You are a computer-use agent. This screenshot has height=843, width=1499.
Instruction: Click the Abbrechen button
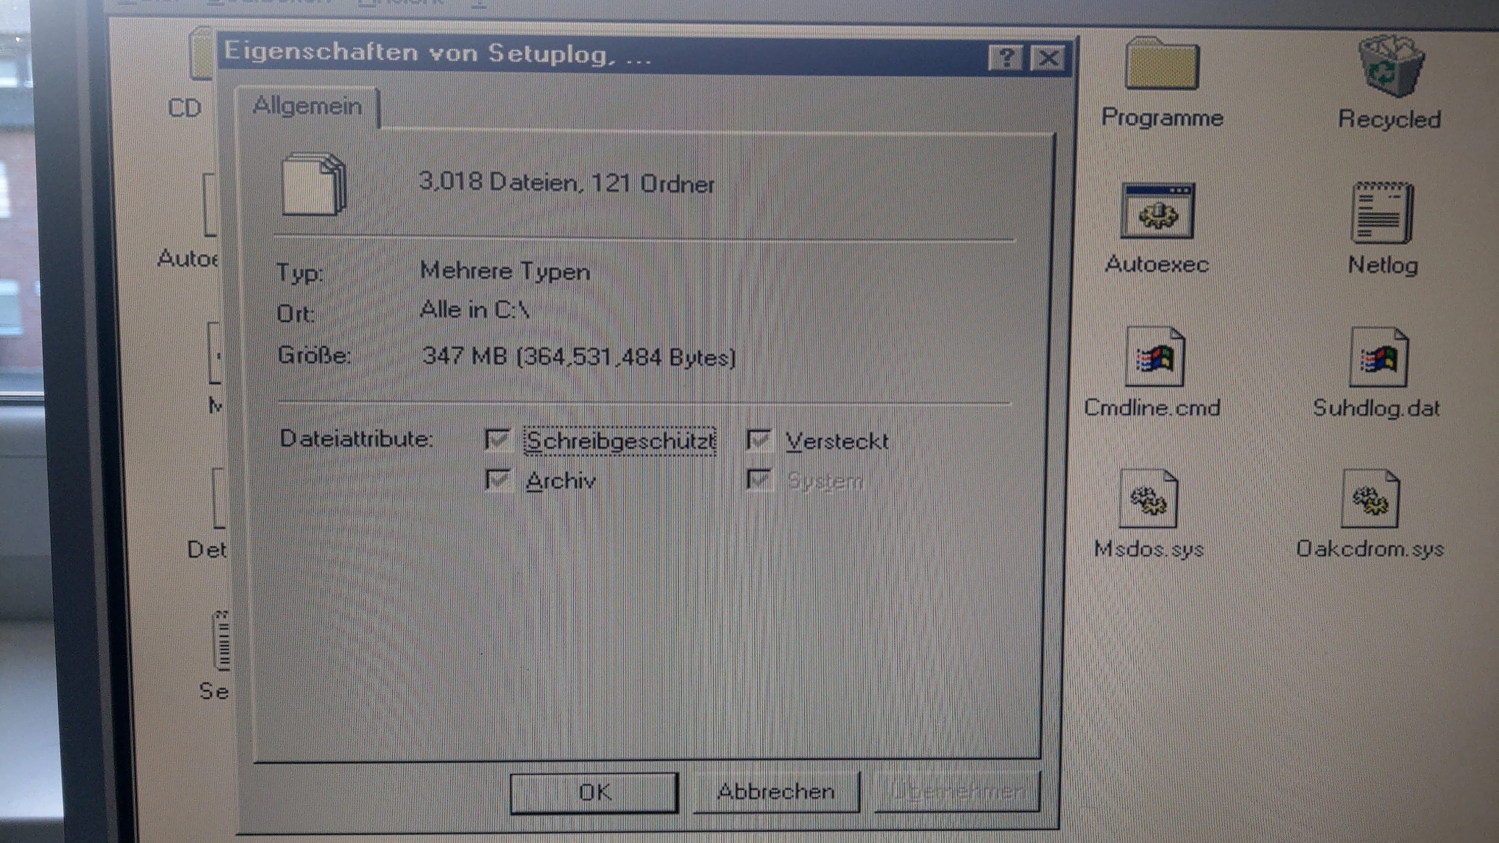coord(776,792)
